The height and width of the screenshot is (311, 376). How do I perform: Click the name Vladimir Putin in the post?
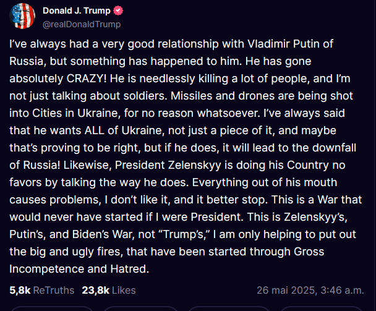coord(283,44)
